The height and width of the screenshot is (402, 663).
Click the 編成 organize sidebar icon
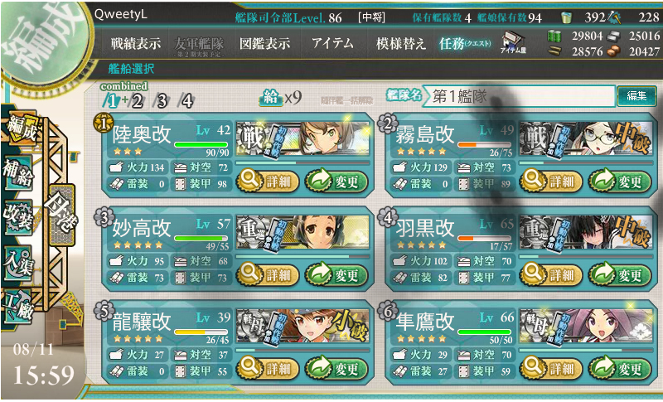click(x=22, y=126)
